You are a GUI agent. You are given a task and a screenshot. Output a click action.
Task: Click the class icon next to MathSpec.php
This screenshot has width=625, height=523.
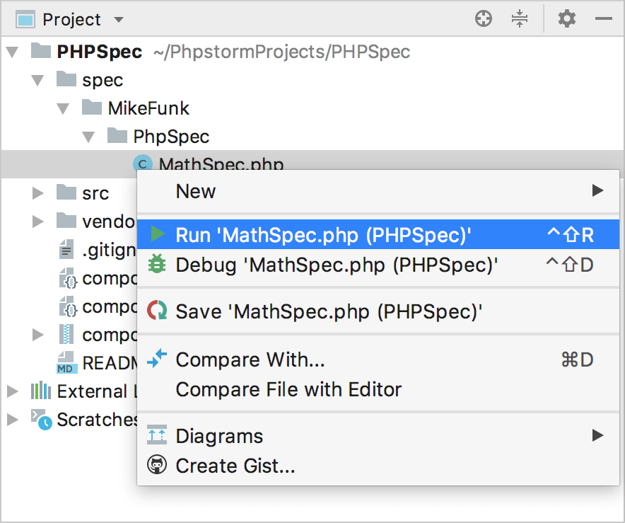pos(142,163)
